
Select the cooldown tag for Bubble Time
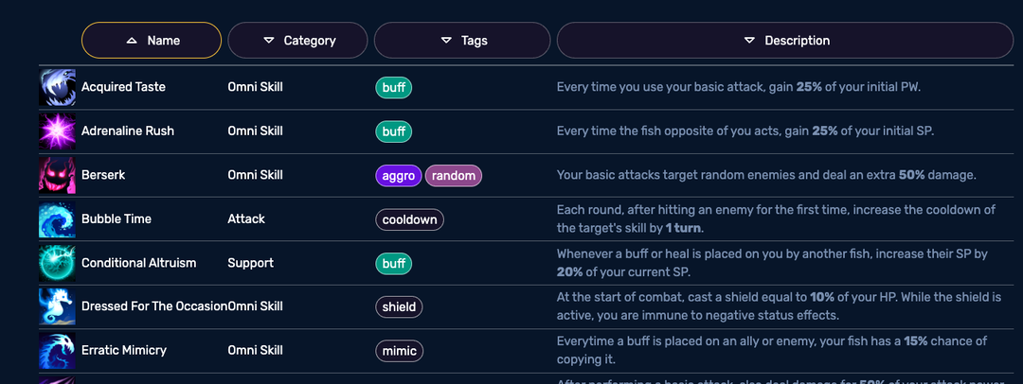[x=410, y=219]
